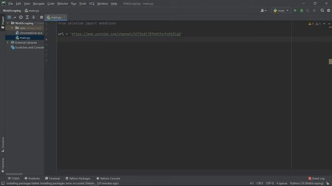Open the TODO tool window
Image resolution: width=332 pixels, height=186 pixels.
point(13,178)
